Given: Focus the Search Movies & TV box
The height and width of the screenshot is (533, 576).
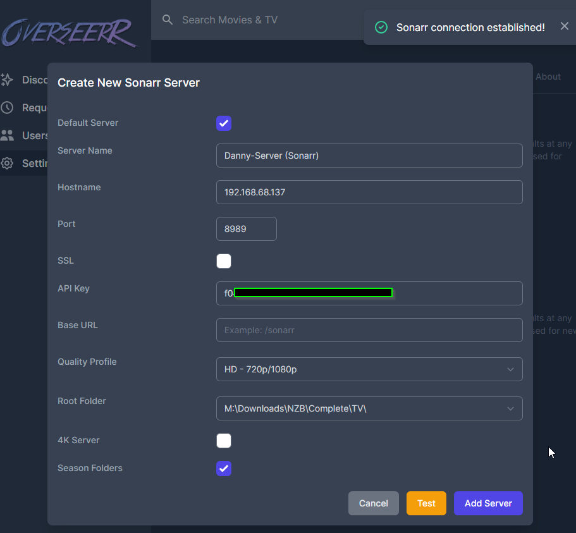Looking at the screenshot, I should (230, 20).
